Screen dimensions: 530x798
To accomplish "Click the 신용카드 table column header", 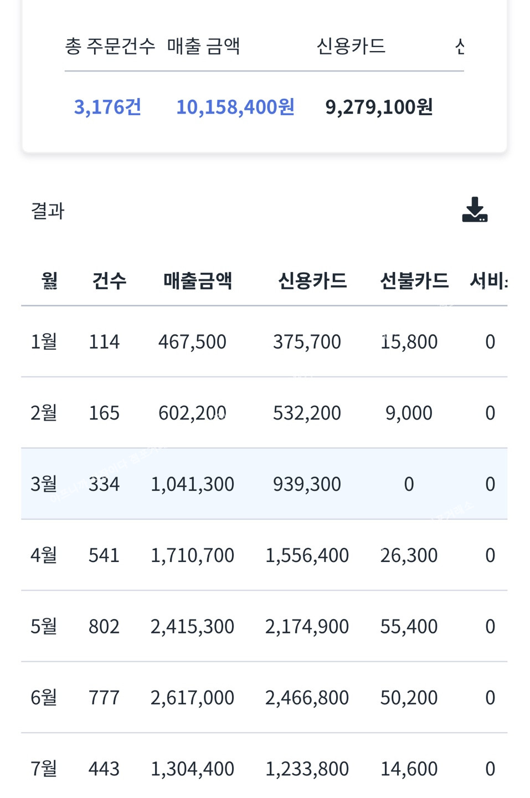I will pyautogui.click(x=312, y=281).
